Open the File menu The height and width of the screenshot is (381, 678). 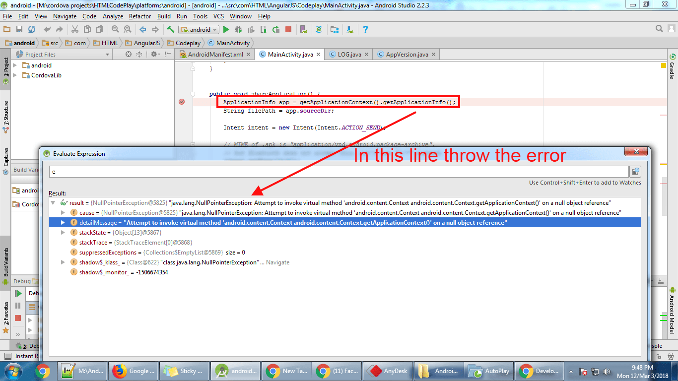[7, 16]
